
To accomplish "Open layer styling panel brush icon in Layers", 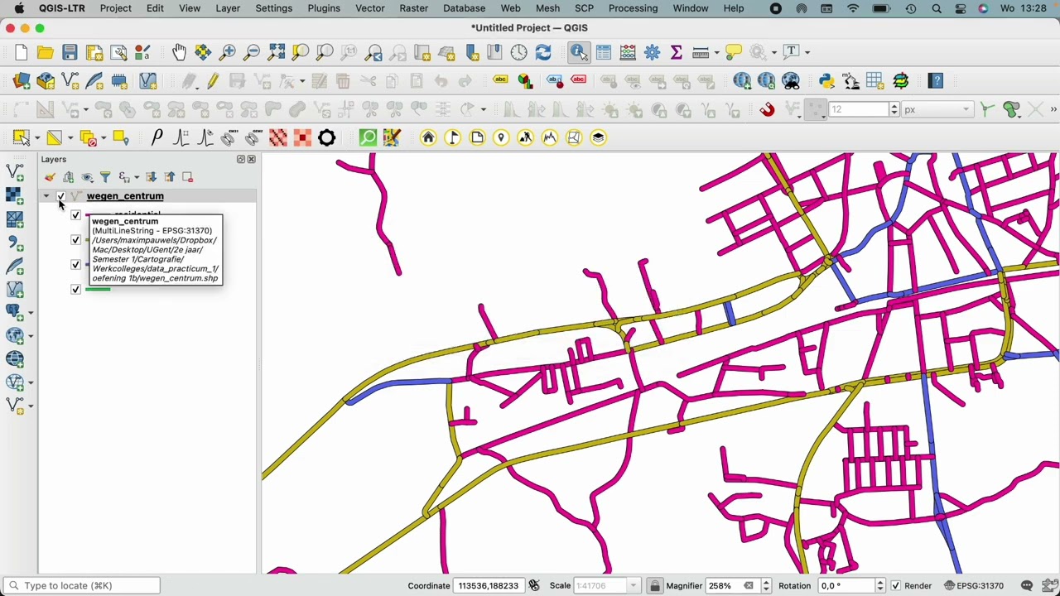I will [x=51, y=177].
